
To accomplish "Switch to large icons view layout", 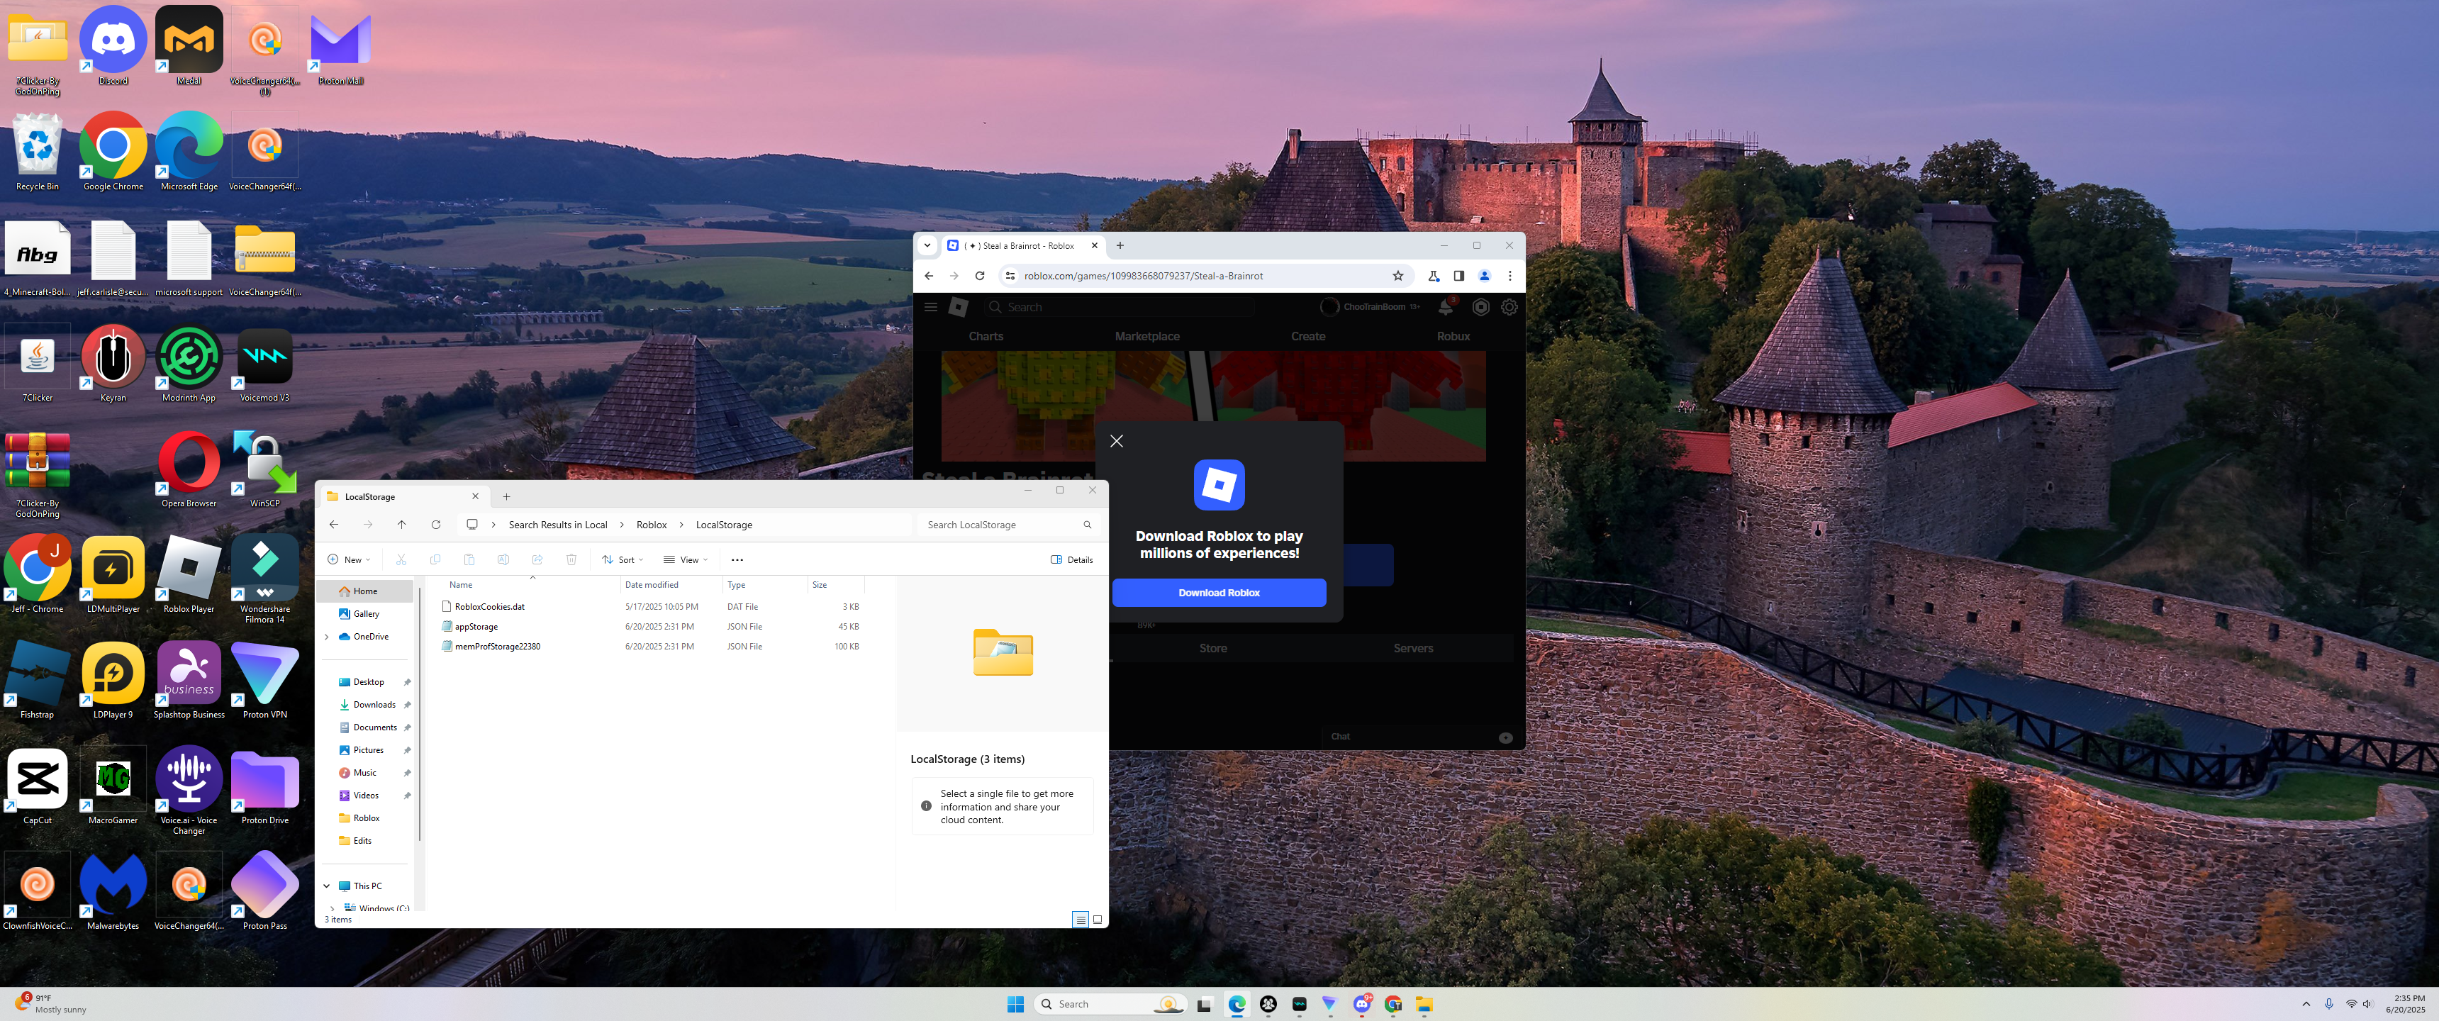I will [x=1098, y=920].
